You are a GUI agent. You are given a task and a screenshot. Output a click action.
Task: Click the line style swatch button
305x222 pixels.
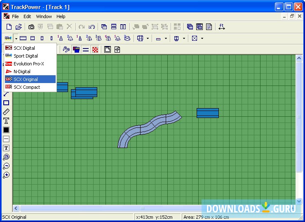[x=6, y=139]
